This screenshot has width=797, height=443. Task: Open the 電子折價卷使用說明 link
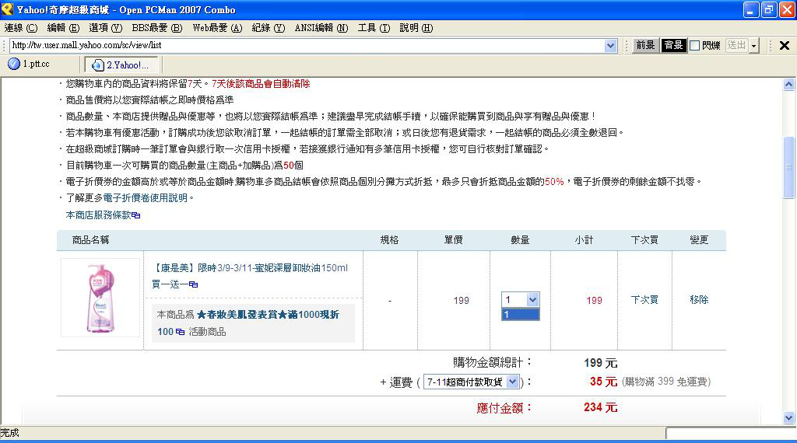(x=146, y=198)
